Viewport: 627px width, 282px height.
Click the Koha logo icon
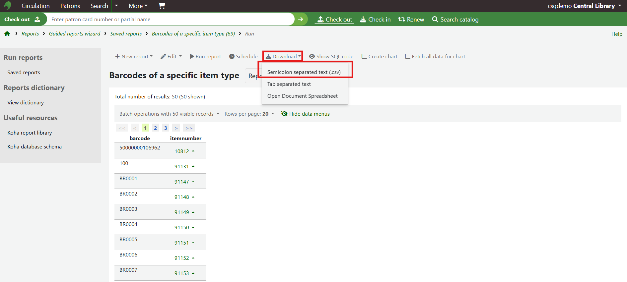(x=7, y=6)
